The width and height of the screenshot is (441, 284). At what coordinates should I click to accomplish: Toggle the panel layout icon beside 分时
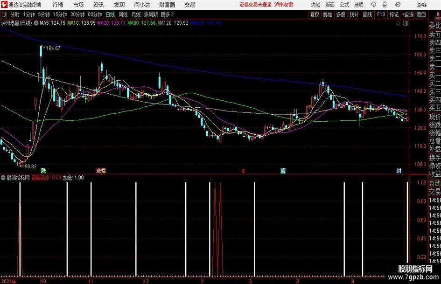coord(4,14)
